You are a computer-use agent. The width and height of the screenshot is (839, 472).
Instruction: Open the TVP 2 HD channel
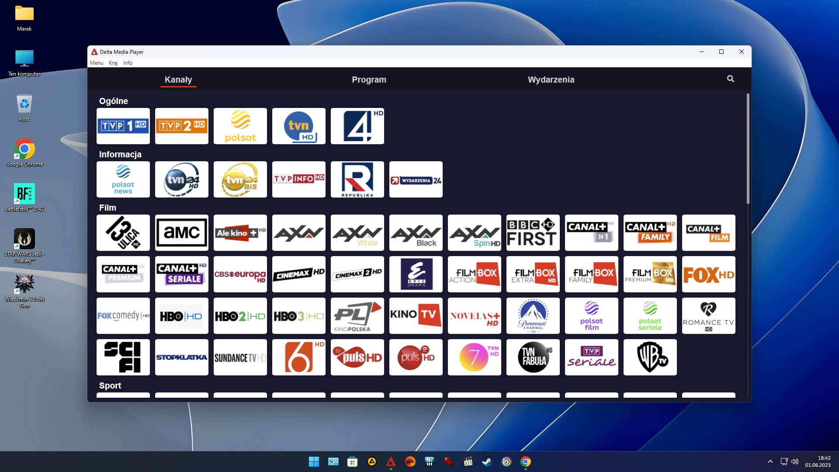click(182, 126)
